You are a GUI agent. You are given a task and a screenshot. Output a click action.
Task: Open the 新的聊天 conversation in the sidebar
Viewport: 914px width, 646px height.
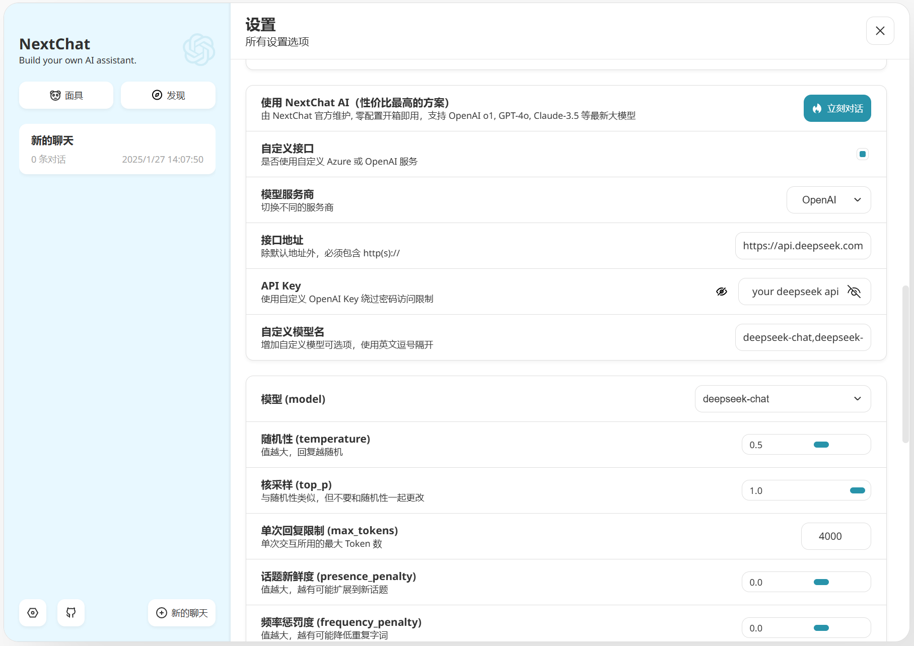[117, 149]
